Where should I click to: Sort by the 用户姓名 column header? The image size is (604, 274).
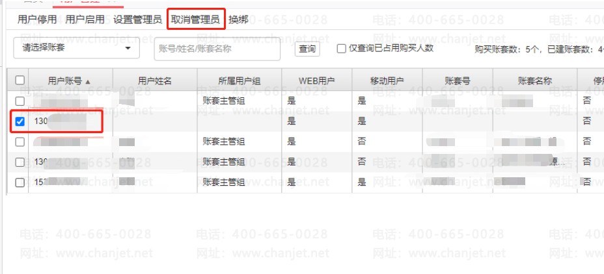[x=155, y=81]
